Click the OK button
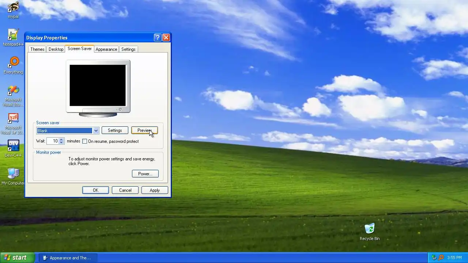 click(95, 190)
